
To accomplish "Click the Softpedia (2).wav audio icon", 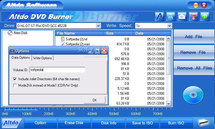I will pyautogui.click(x=63, y=44).
